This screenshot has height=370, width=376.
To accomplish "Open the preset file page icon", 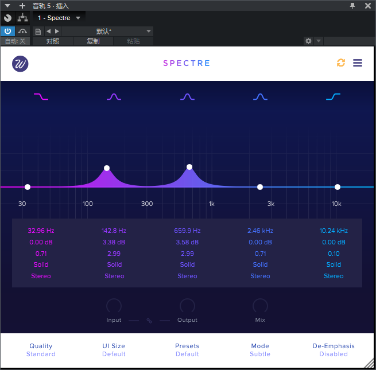I will pyautogui.click(x=38, y=32).
